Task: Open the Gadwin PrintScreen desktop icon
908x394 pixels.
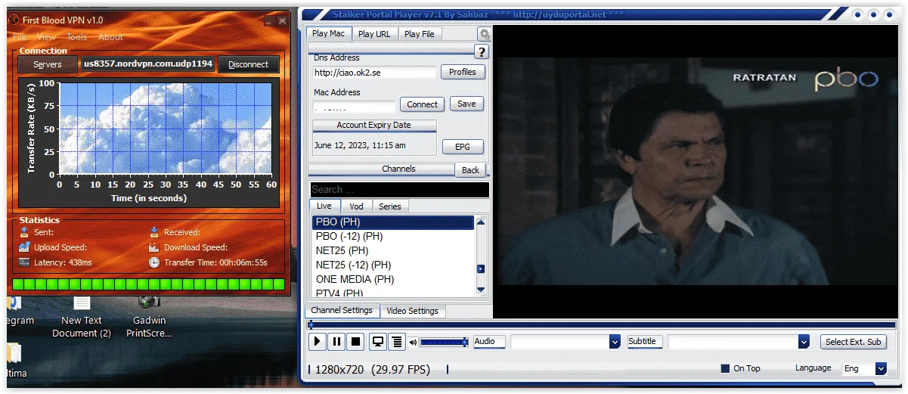Action: coord(149,318)
